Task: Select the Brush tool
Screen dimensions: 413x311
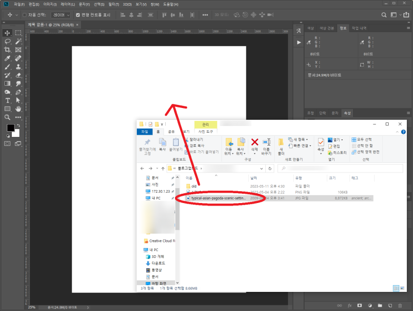Action: click(x=7, y=67)
